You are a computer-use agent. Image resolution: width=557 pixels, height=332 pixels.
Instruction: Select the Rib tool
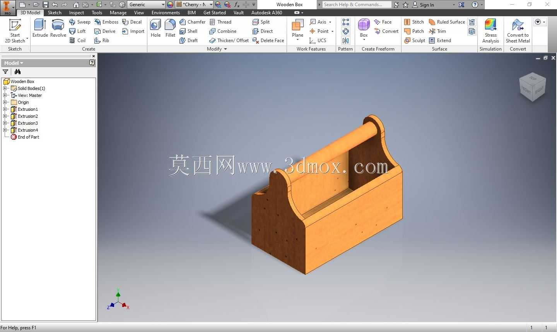102,41
